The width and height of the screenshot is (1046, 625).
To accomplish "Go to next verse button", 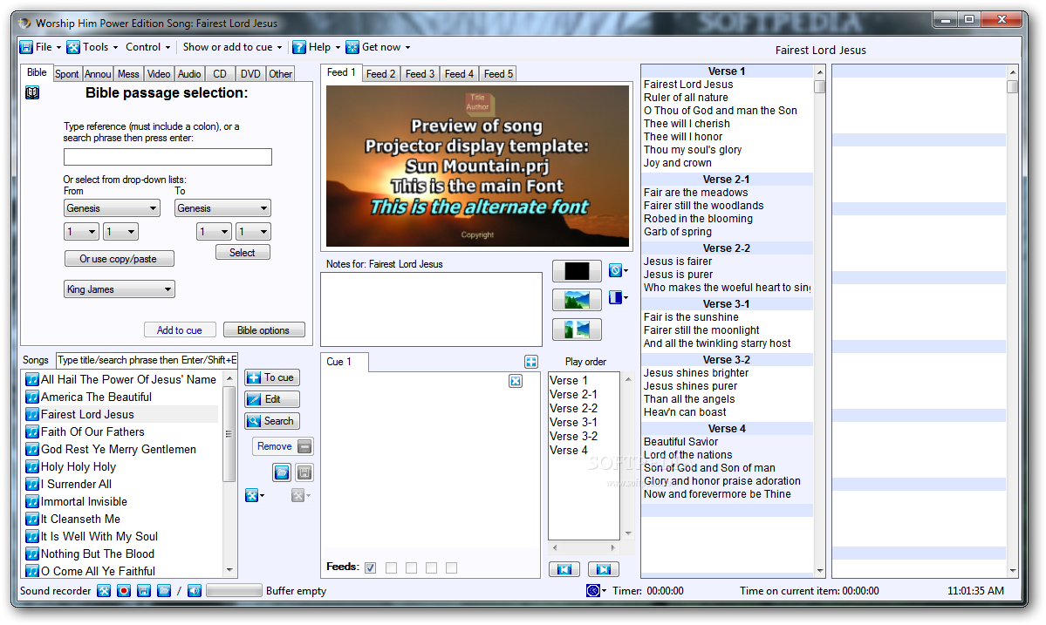I will coord(604,569).
